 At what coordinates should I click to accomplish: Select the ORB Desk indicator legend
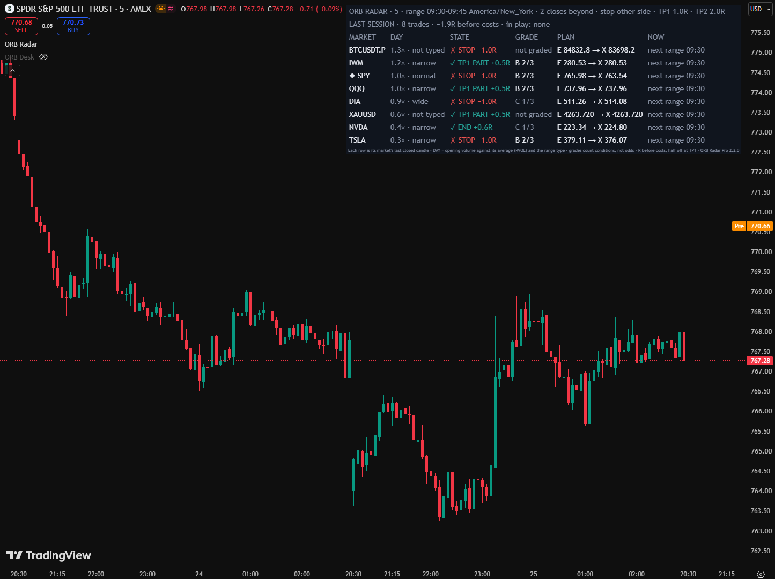(19, 57)
